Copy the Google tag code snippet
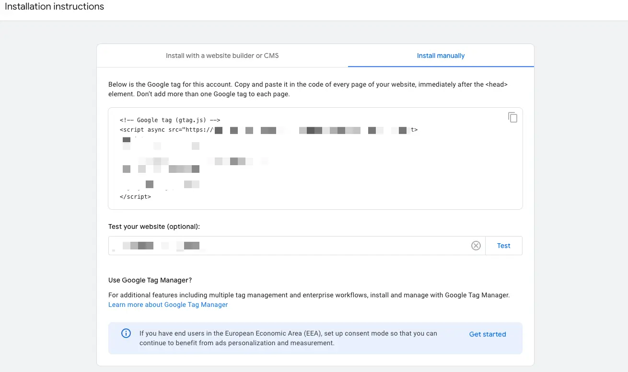This screenshot has height=372, width=628. point(512,117)
